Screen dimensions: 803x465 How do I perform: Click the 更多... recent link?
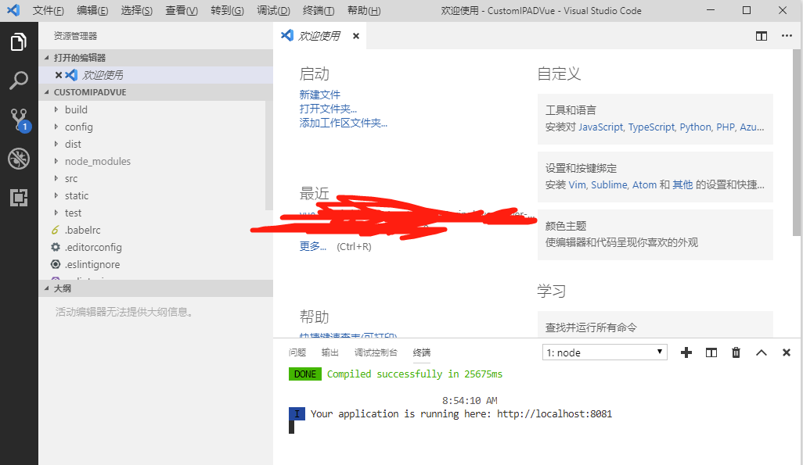point(313,246)
